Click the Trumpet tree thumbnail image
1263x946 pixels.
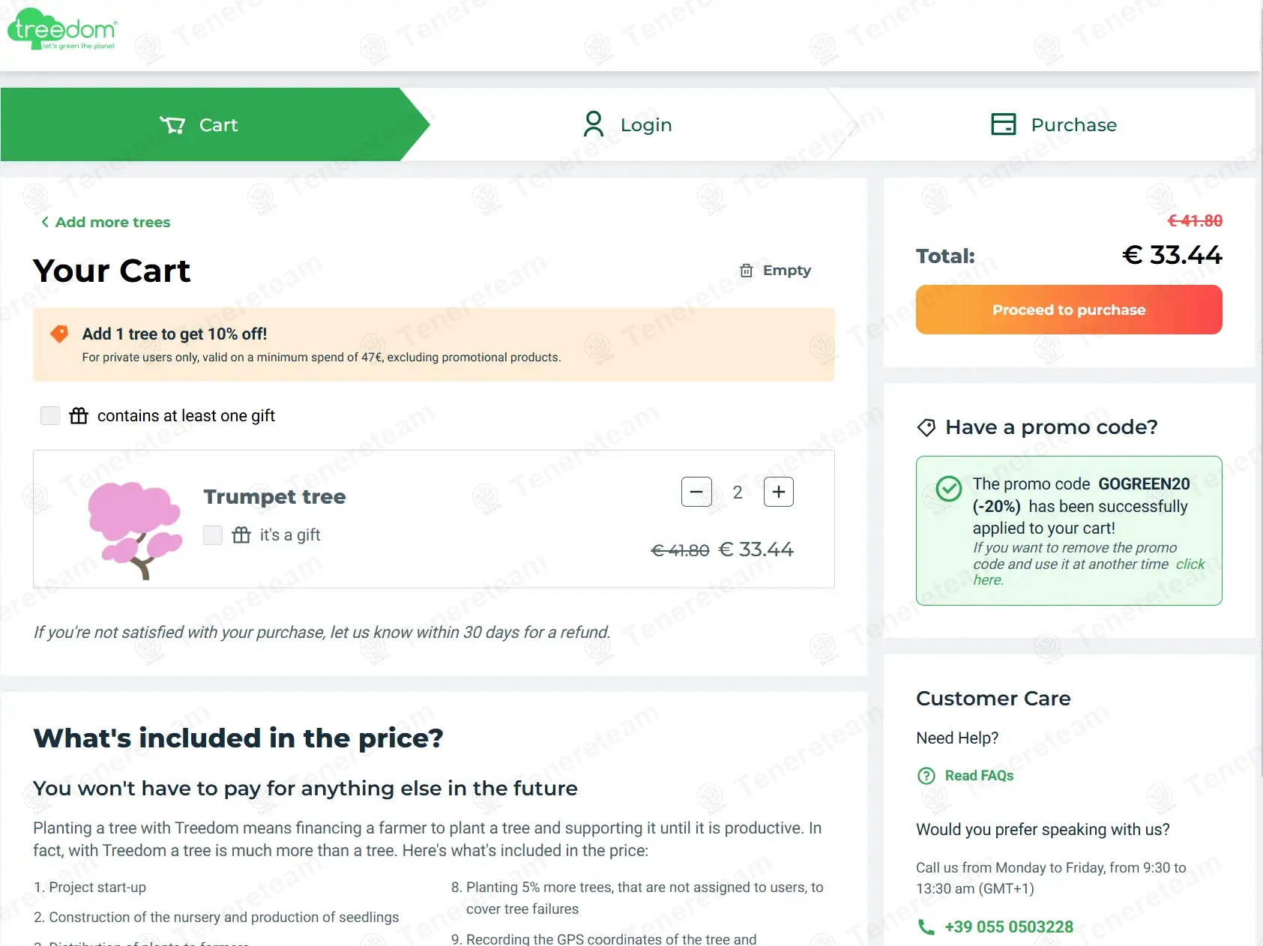click(135, 529)
